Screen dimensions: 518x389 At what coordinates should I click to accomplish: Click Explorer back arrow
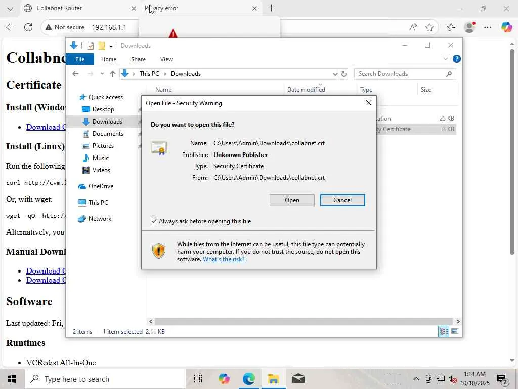click(x=75, y=74)
